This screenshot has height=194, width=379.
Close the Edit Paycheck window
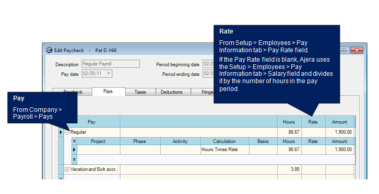(357, 50)
